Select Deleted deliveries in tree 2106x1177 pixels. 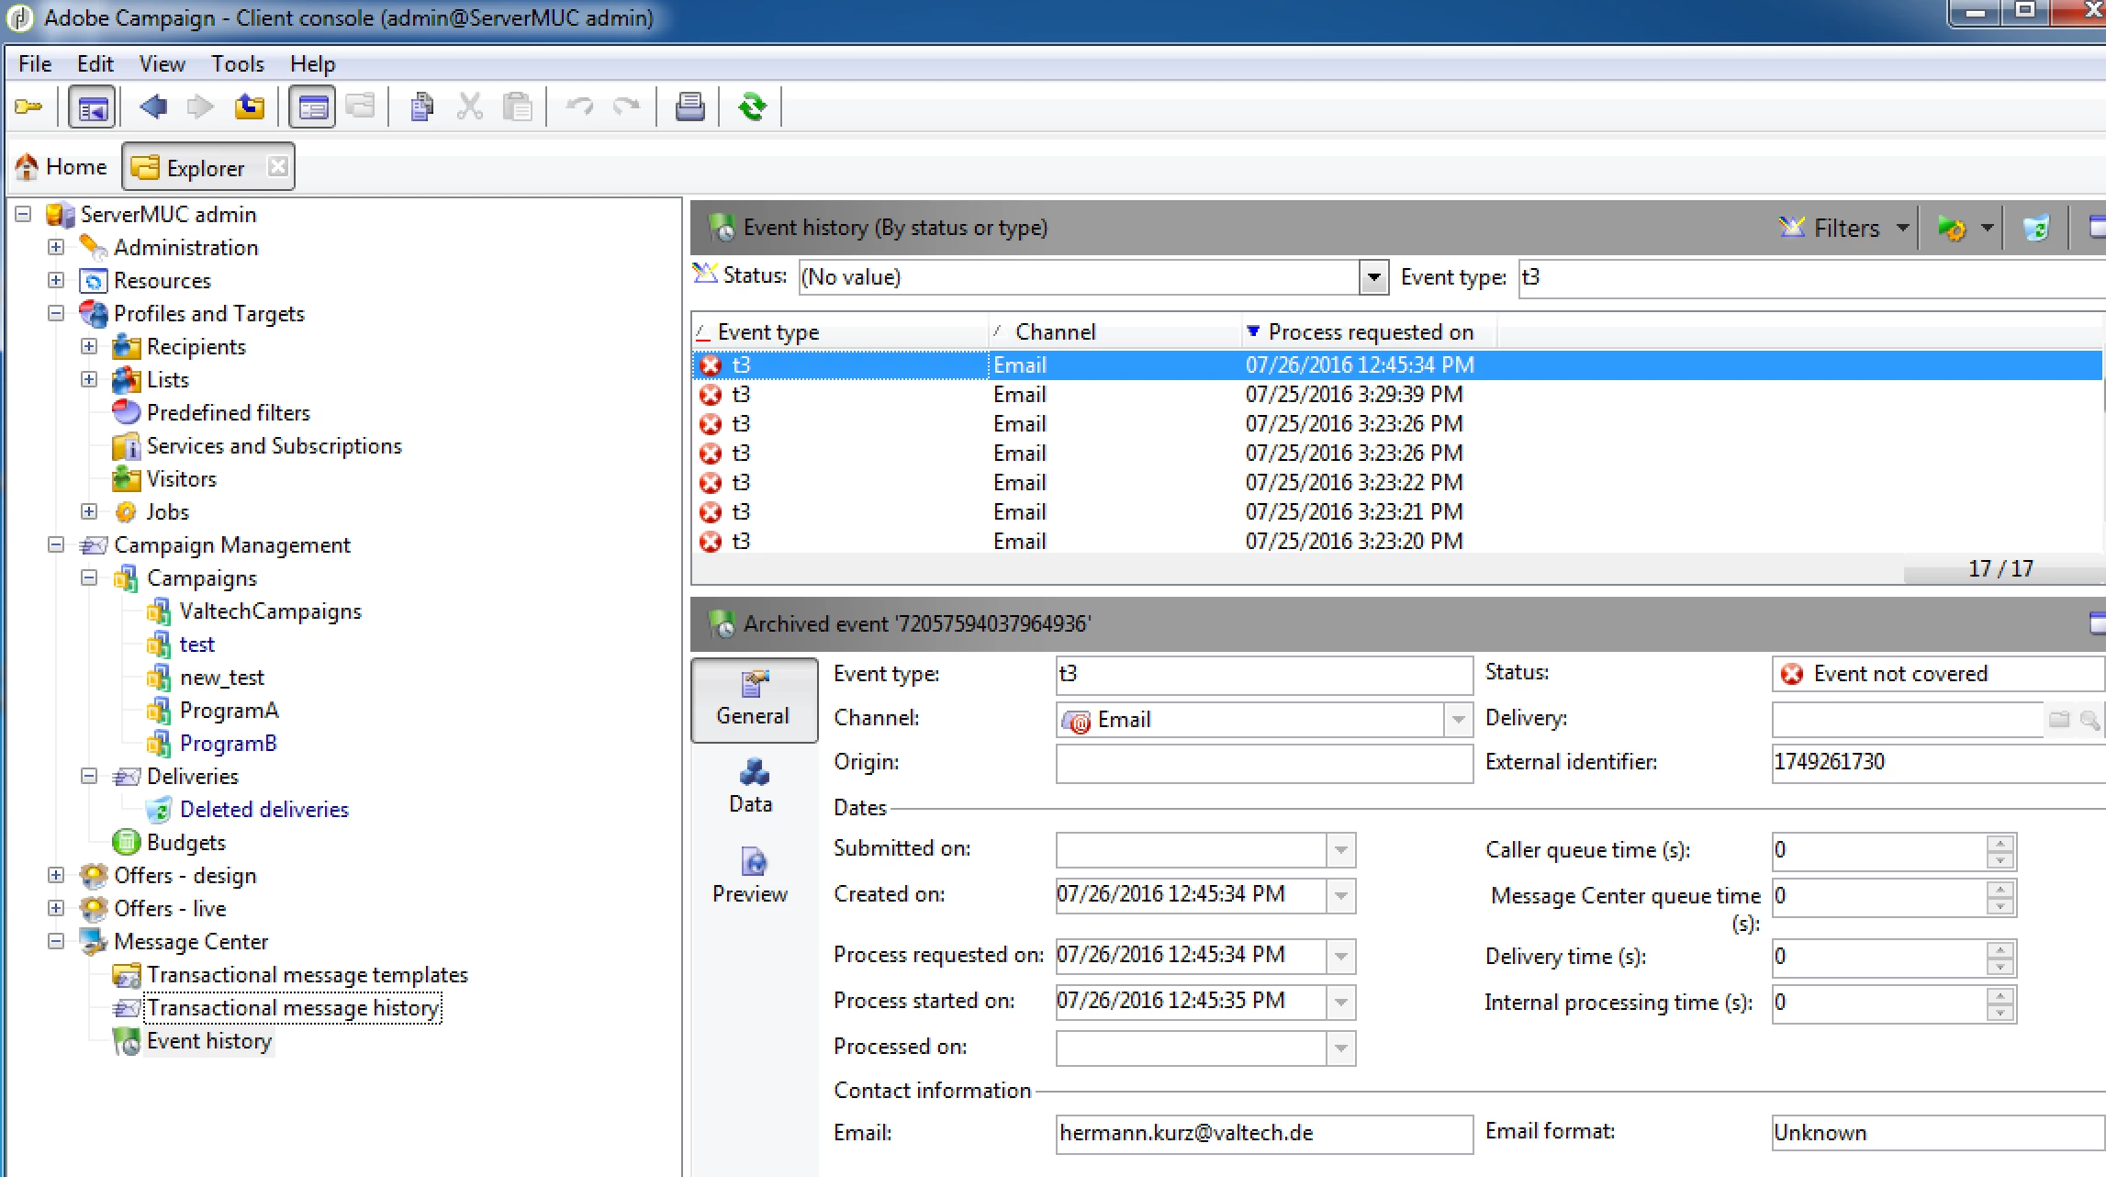coord(263,809)
